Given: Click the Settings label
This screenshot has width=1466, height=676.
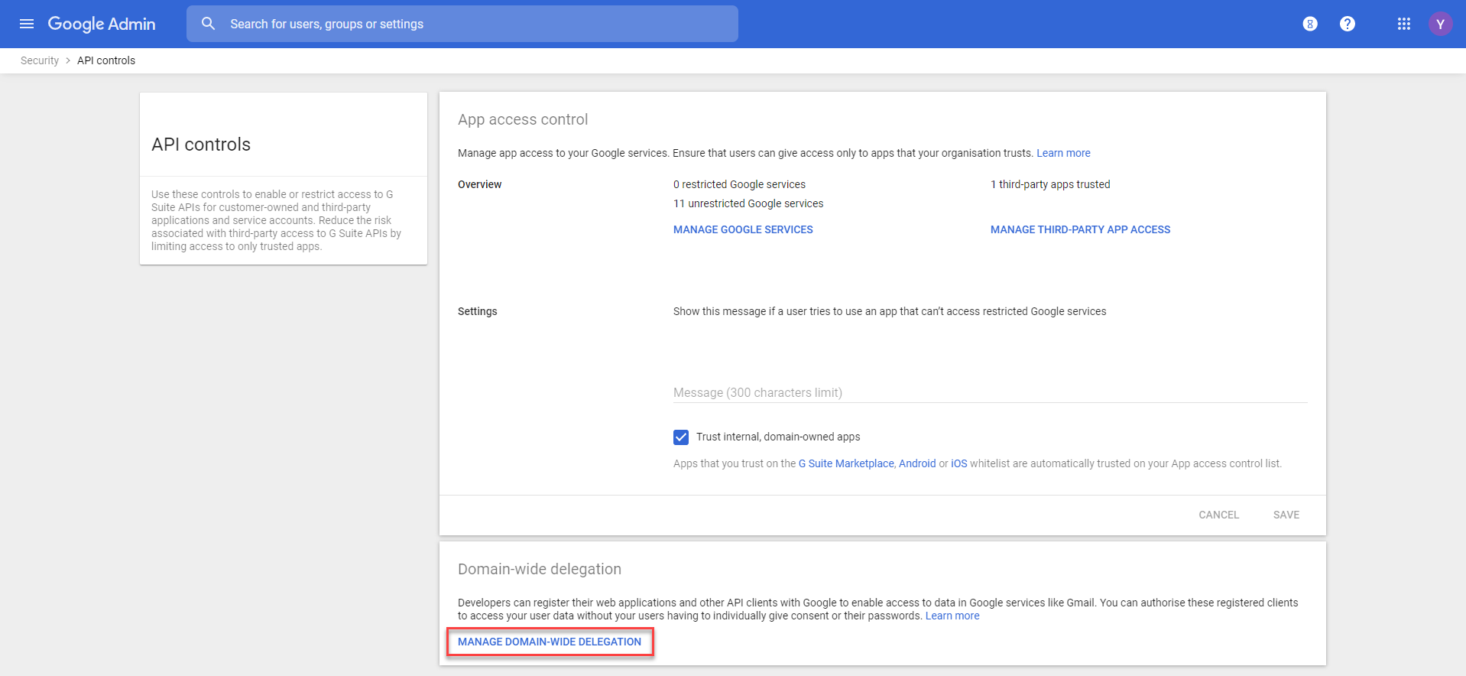Looking at the screenshot, I should [478, 311].
